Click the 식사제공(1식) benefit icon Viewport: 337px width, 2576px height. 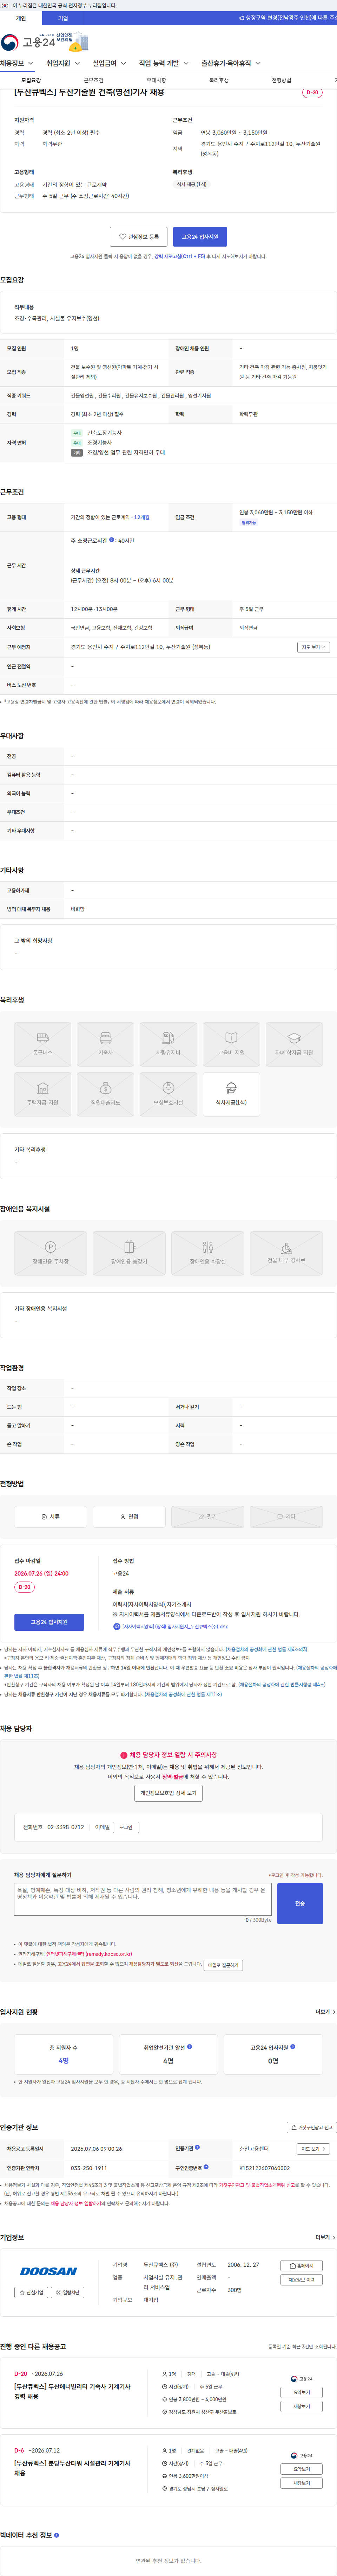[231, 1094]
